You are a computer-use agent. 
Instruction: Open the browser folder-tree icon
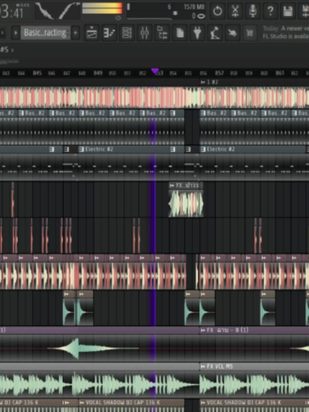162,33
